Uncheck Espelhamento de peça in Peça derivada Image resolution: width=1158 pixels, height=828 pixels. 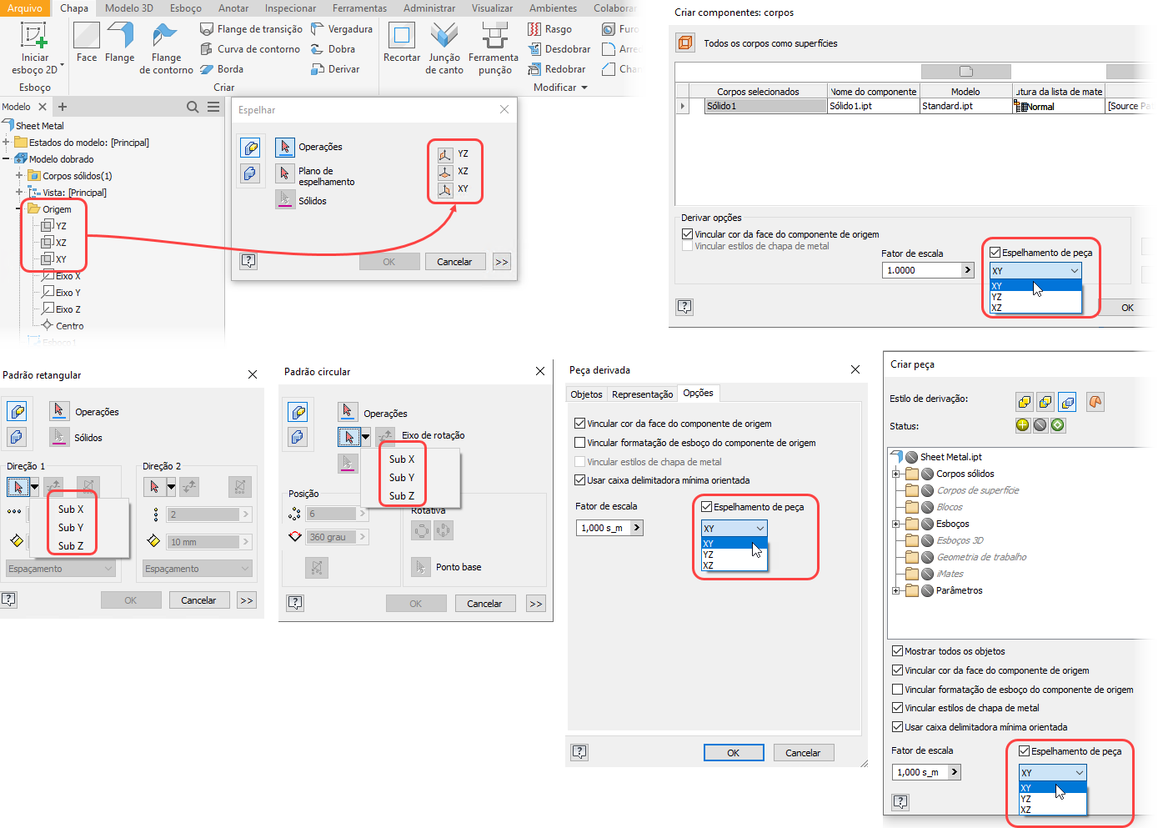click(707, 507)
